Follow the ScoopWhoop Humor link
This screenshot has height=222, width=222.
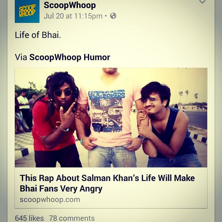click(x=69, y=57)
